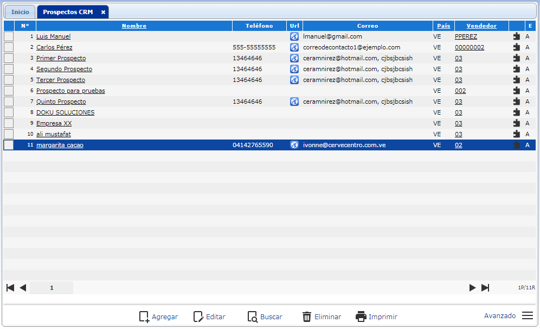Go to the first page of results
This screenshot has width=540, height=329.
click(x=10, y=288)
